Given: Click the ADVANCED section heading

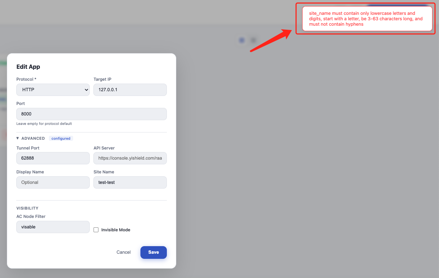Looking at the screenshot, I should [33, 138].
